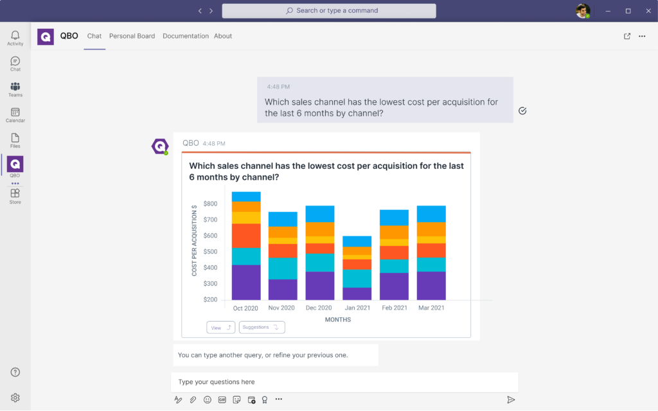Open the emoji picker

coord(208,399)
